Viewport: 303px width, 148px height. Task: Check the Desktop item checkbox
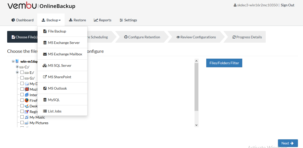point(22,106)
